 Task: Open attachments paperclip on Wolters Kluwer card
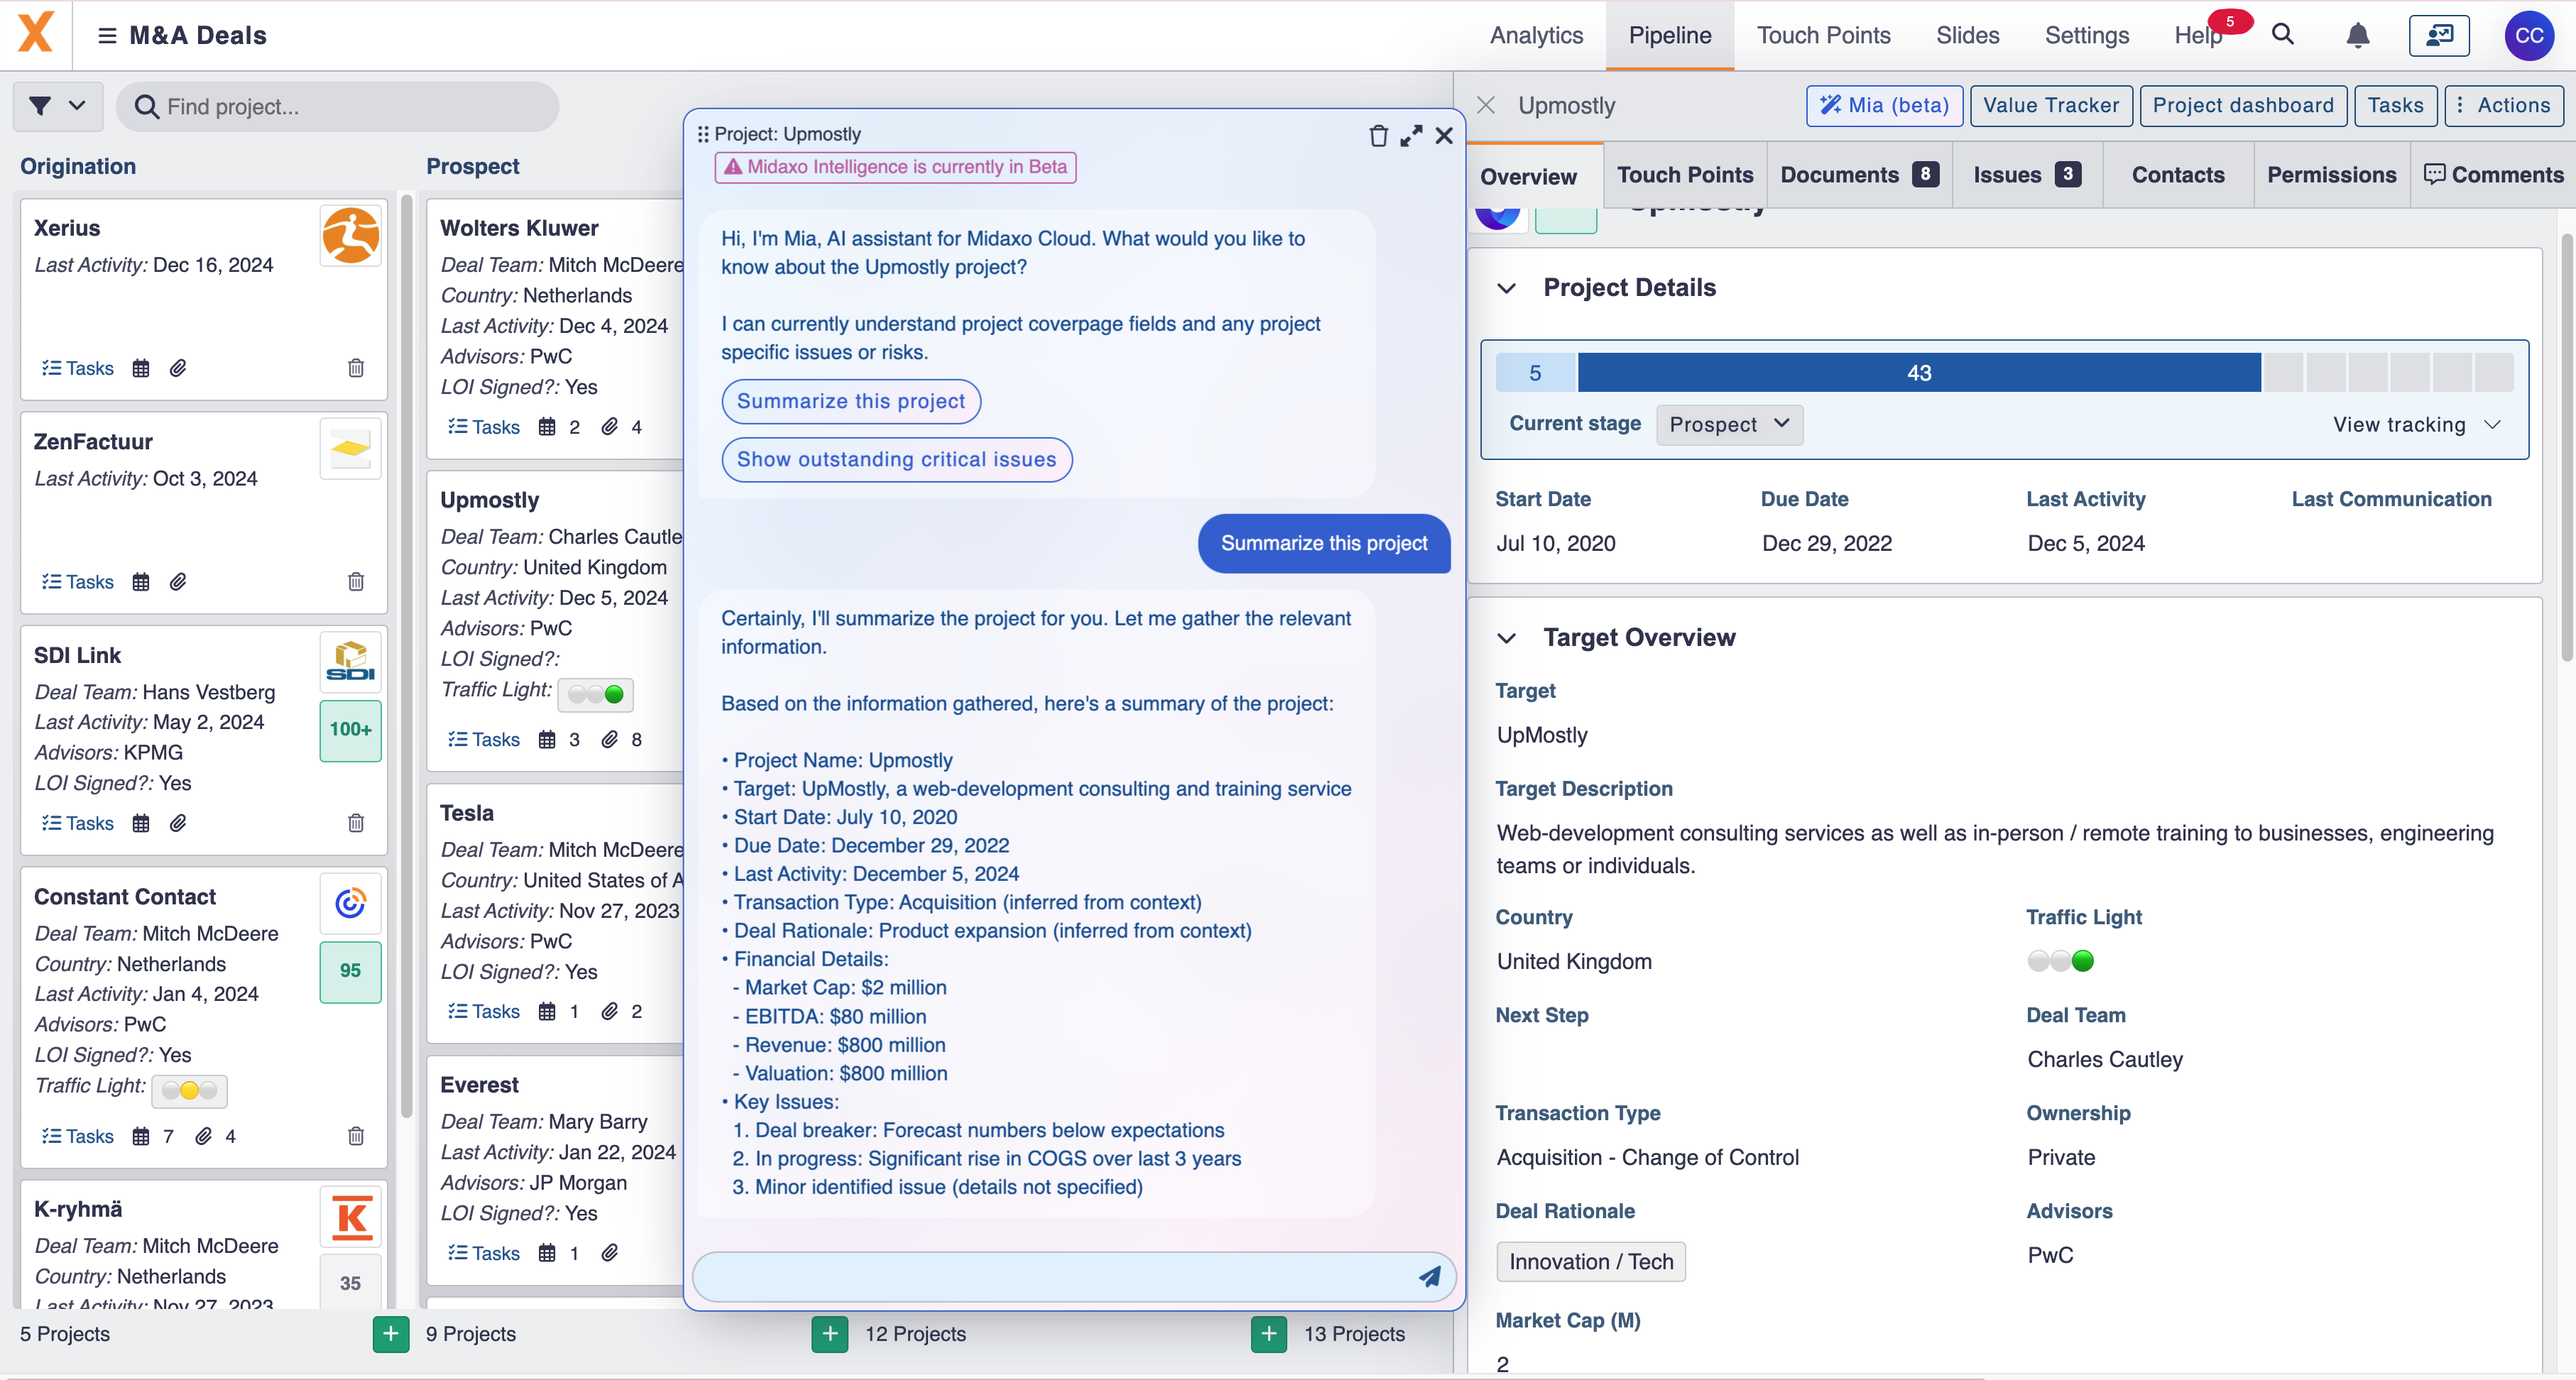[x=610, y=427]
